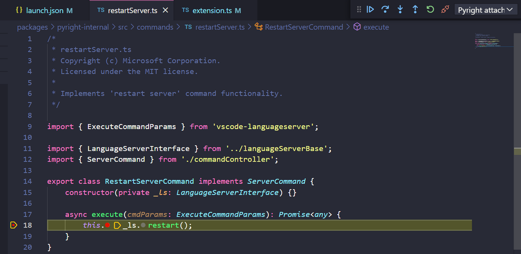Restart the debug session

click(x=430, y=10)
